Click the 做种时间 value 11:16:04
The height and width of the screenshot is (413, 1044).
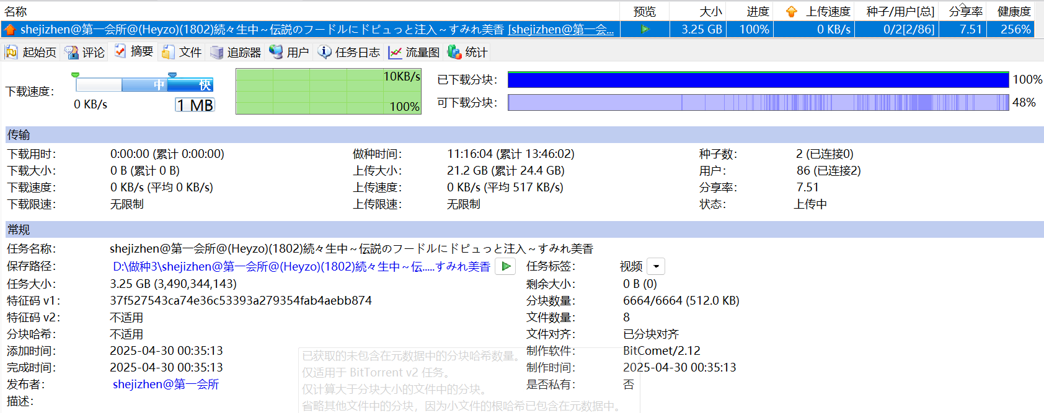510,154
